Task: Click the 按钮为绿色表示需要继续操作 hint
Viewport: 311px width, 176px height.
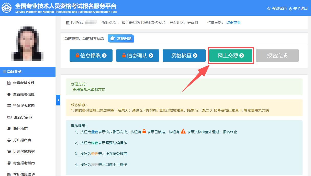Action: tap(104, 143)
